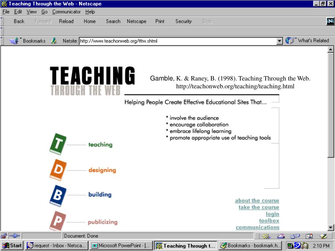Open the toolbox link
335x251 pixels.
point(269,221)
